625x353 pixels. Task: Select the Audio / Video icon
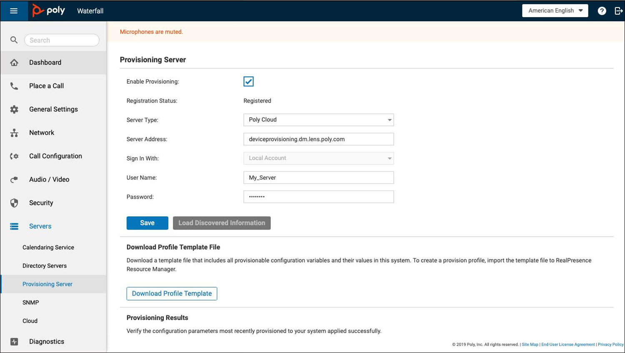[14, 179]
